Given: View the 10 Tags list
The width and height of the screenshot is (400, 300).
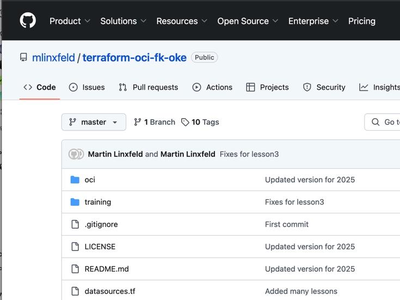Looking at the screenshot, I should (200, 122).
